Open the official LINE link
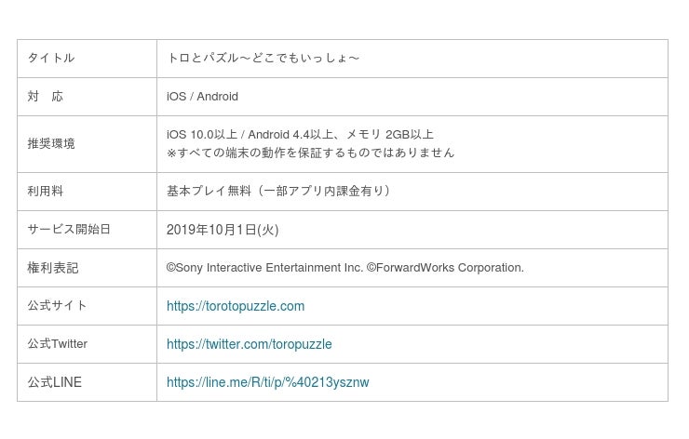Screen dimensions: 689x439 coord(267,382)
